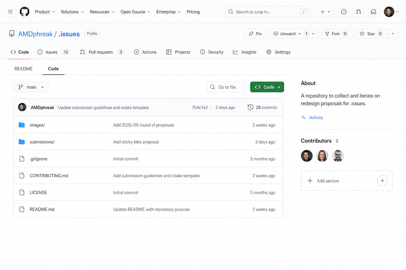Click the file icon for README.md
This screenshot has width=406, height=270.
click(x=22, y=209)
